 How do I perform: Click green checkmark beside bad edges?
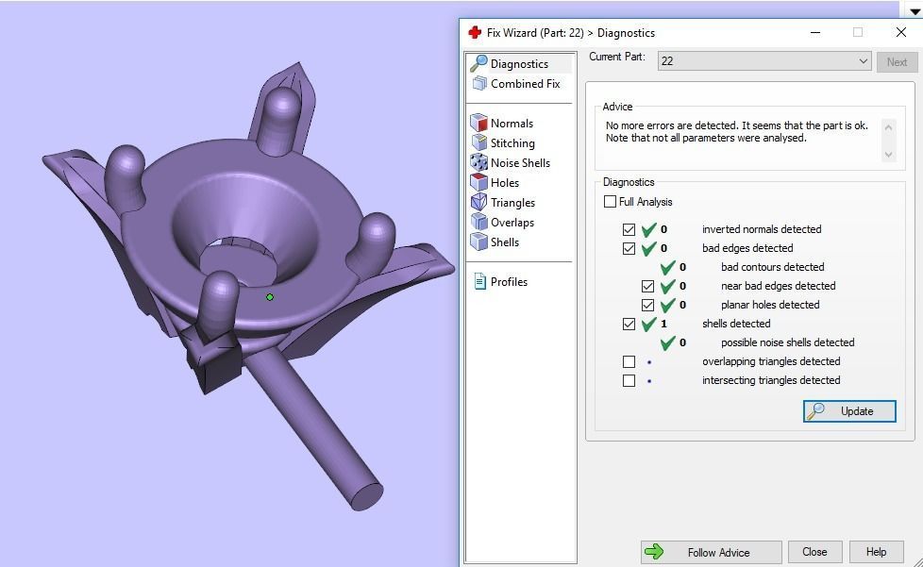(648, 248)
